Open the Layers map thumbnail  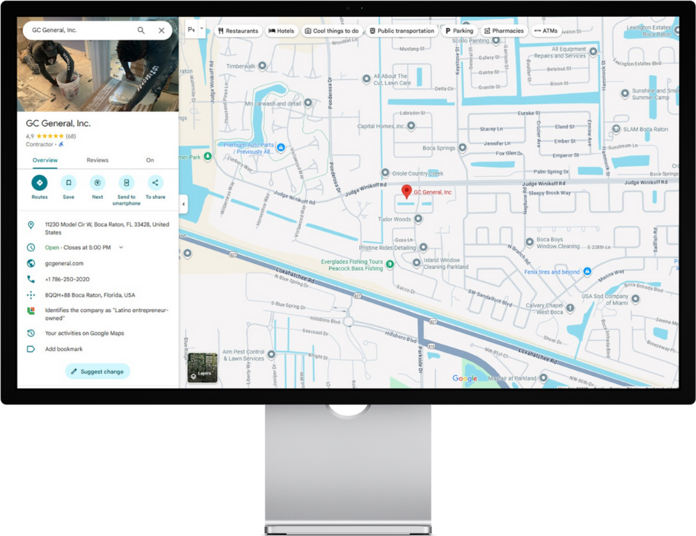(203, 368)
